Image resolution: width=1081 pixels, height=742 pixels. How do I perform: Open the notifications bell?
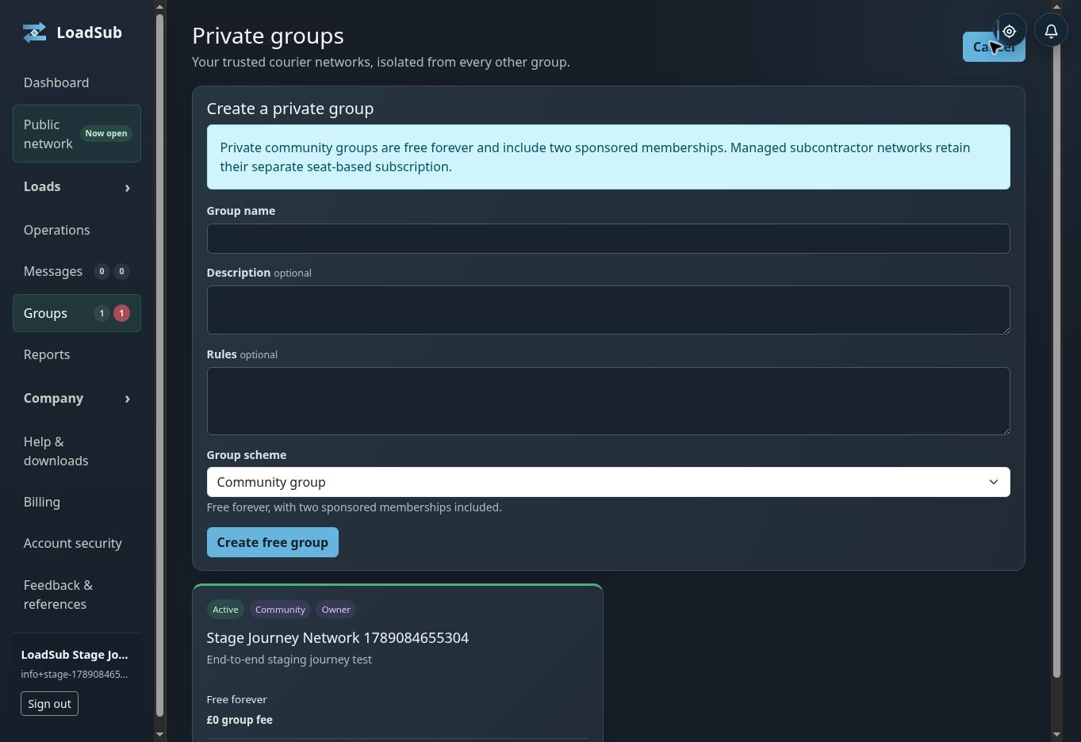click(1051, 31)
